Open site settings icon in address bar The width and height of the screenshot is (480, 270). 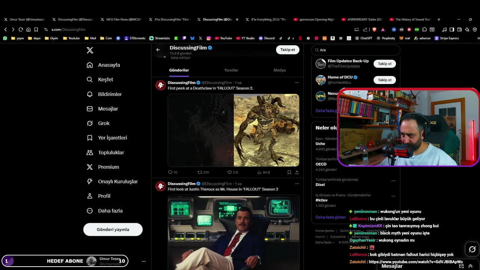pyautogui.click(x=46, y=30)
